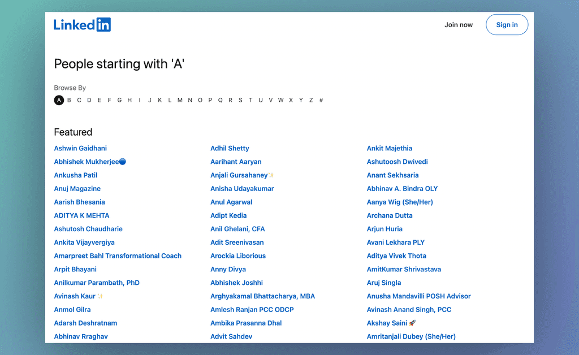This screenshot has height=355, width=579.
Task: Select the highlighted letter A
Action: [59, 100]
